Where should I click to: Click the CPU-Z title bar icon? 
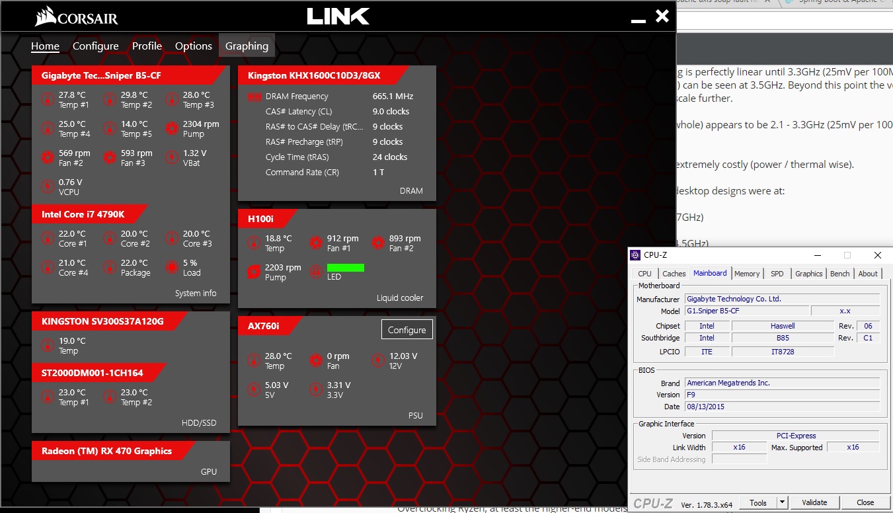[635, 255]
